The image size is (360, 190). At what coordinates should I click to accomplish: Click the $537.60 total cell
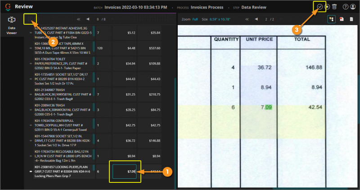(149, 48)
